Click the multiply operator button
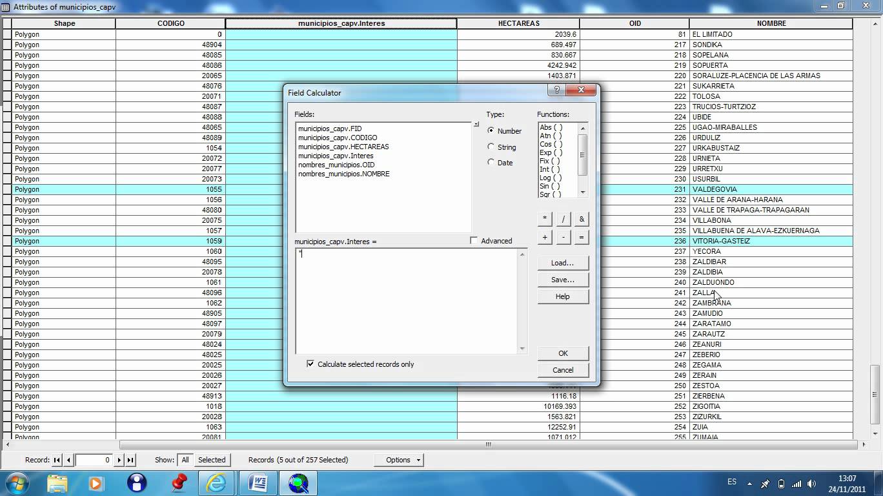883x496 pixels. [x=545, y=219]
